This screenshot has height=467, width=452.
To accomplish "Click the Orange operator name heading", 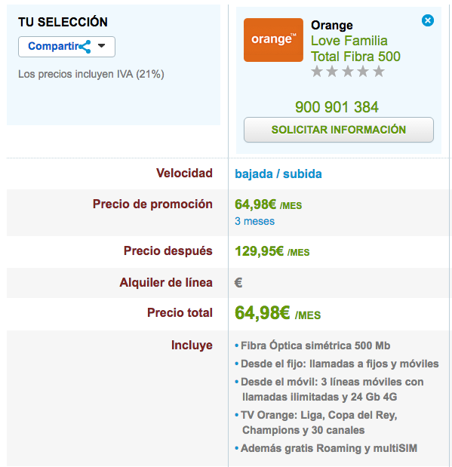I will 331,26.
